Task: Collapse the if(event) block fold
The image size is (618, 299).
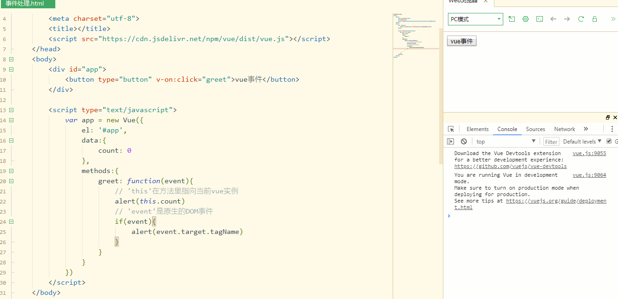Action: pyautogui.click(x=11, y=221)
